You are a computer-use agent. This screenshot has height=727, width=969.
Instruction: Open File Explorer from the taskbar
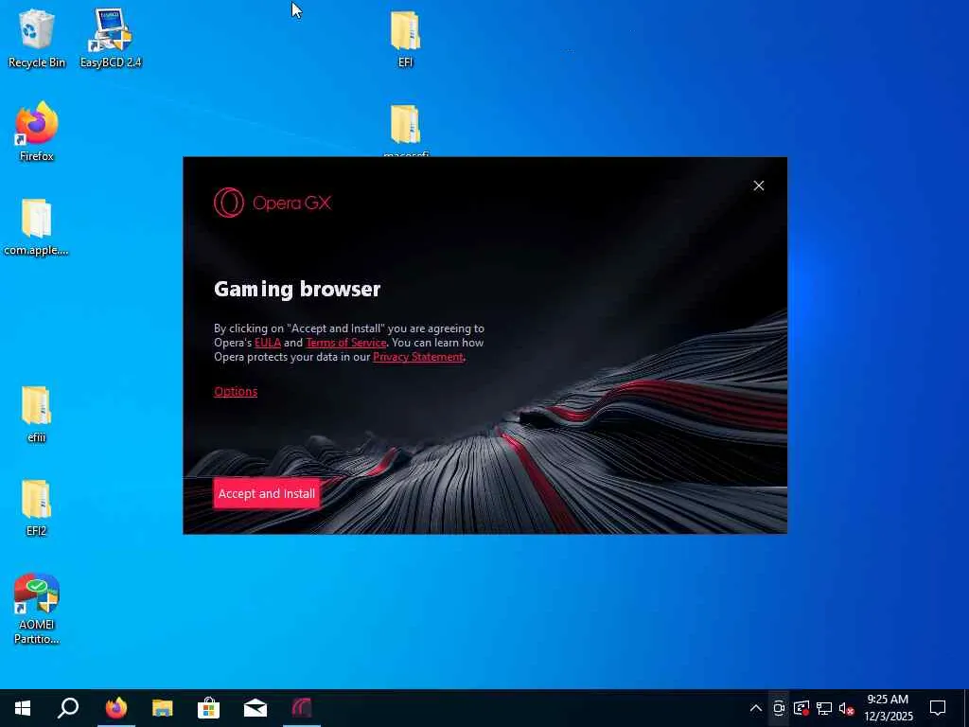[163, 708]
